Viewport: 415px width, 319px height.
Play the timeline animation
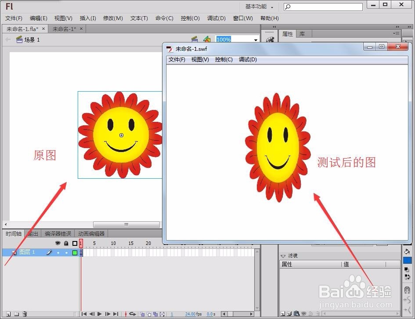100,314
